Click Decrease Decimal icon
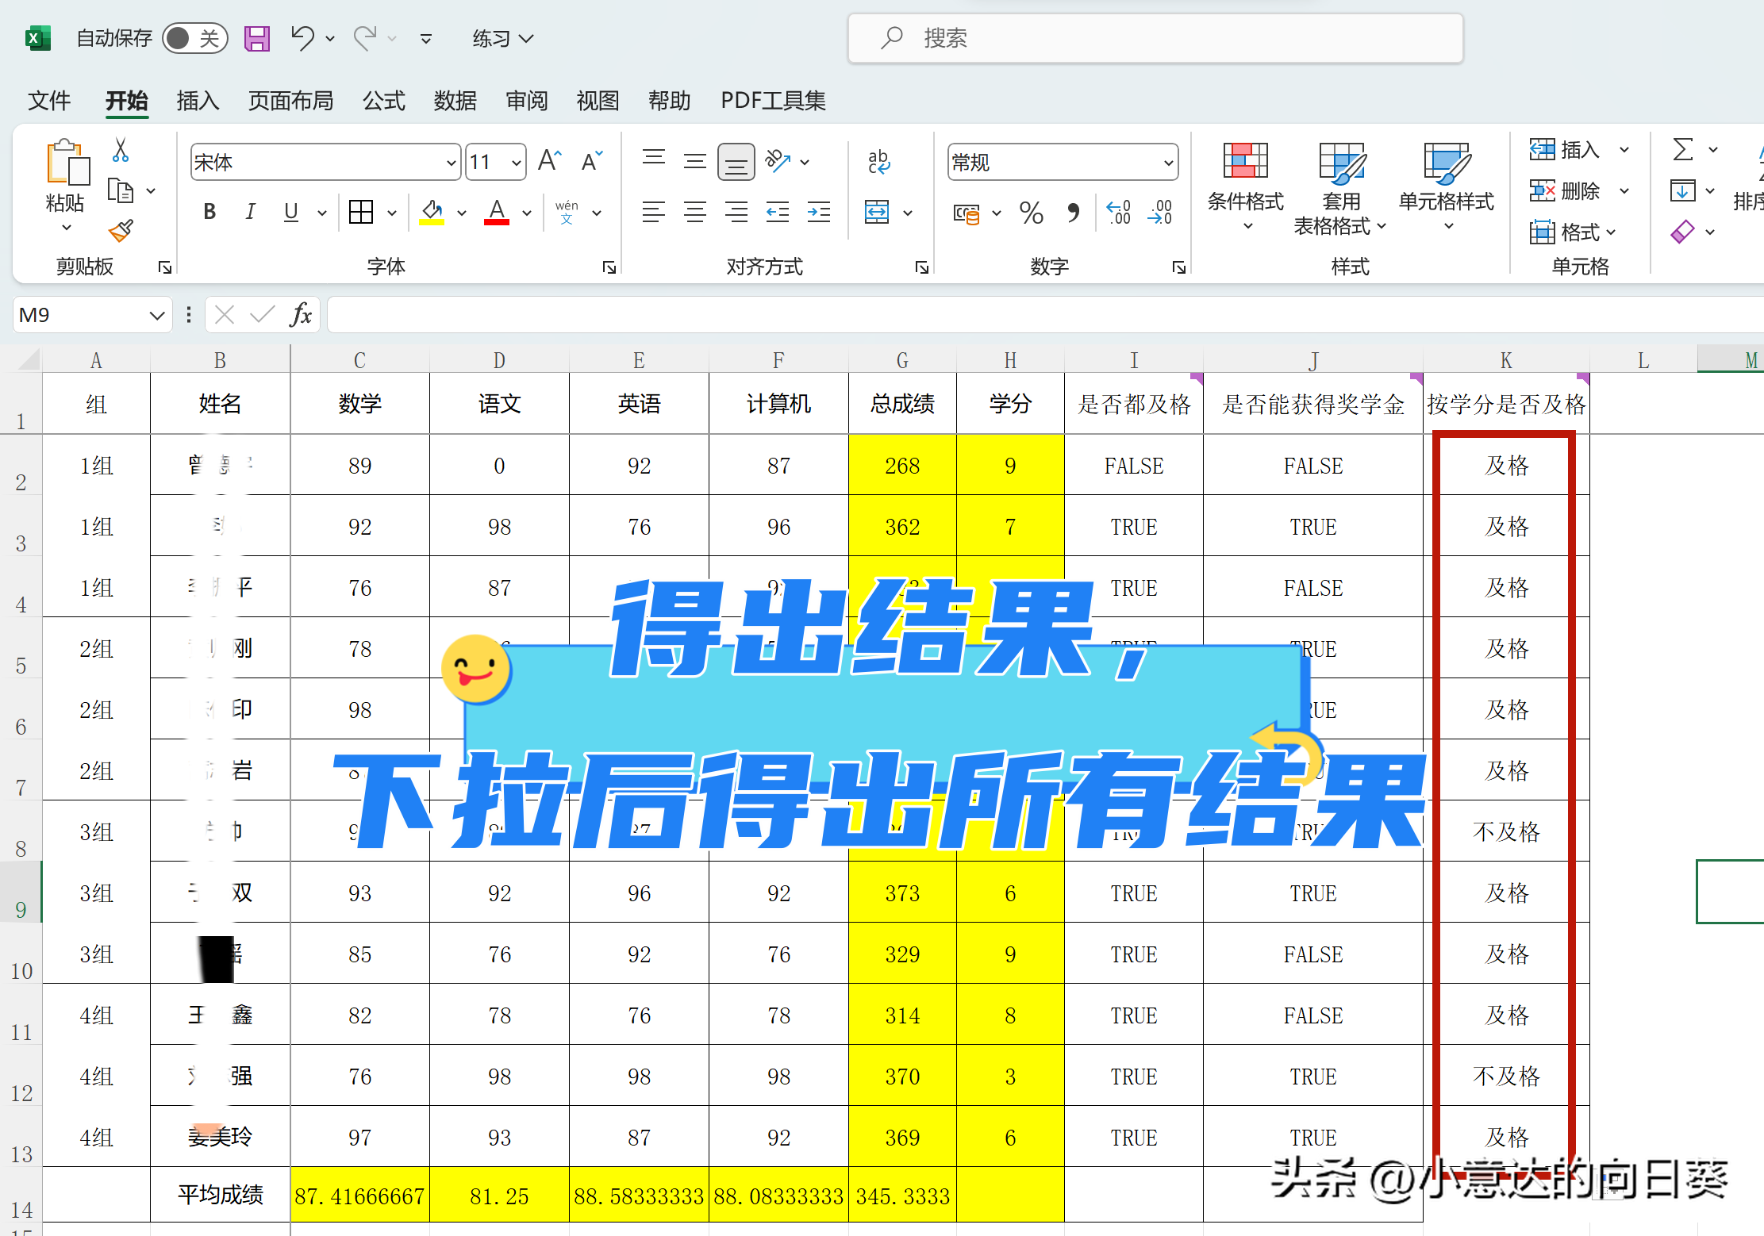Screen dimensions: 1764x1236 (x=1159, y=213)
